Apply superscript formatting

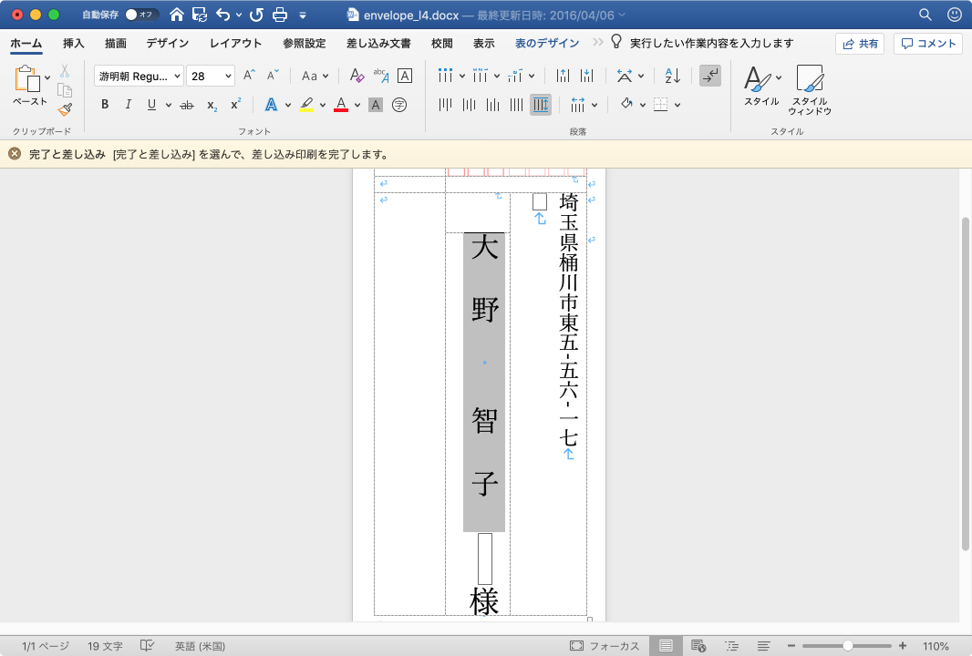click(x=235, y=104)
